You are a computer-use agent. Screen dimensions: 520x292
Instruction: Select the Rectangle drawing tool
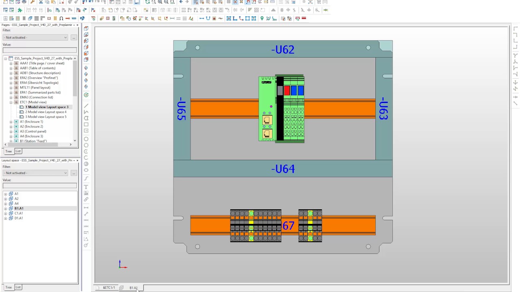point(86,125)
